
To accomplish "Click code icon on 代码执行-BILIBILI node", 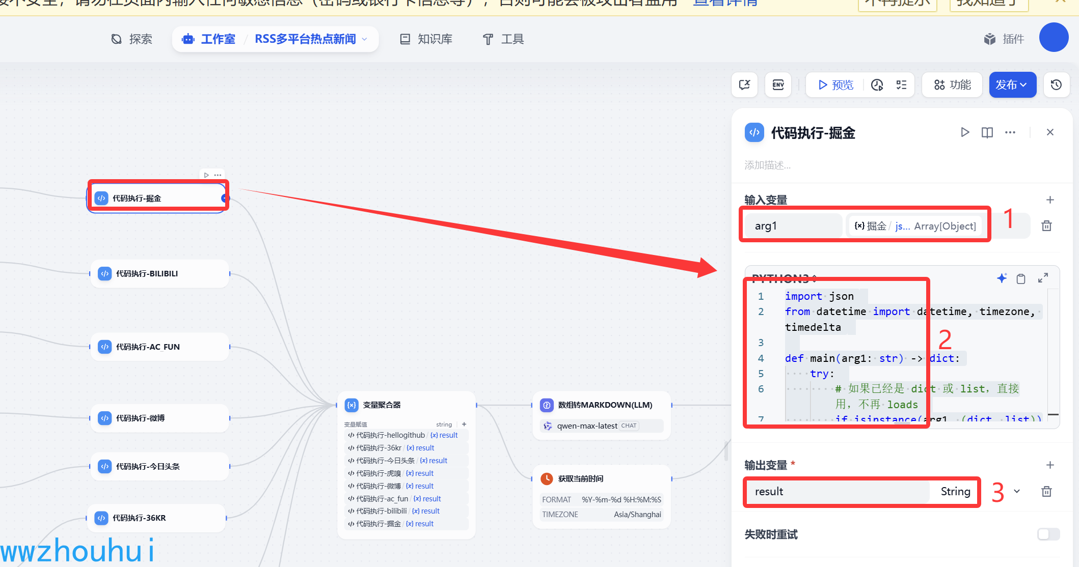I will coord(104,274).
